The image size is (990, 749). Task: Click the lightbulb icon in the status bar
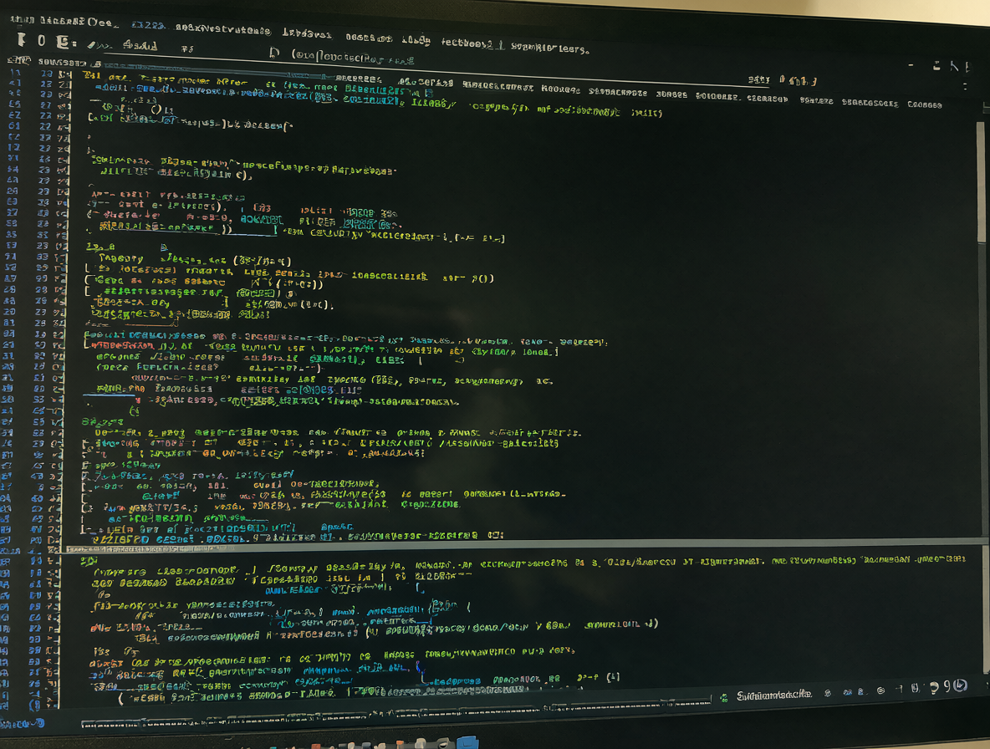pyautogui.click(x=934, y=688)
